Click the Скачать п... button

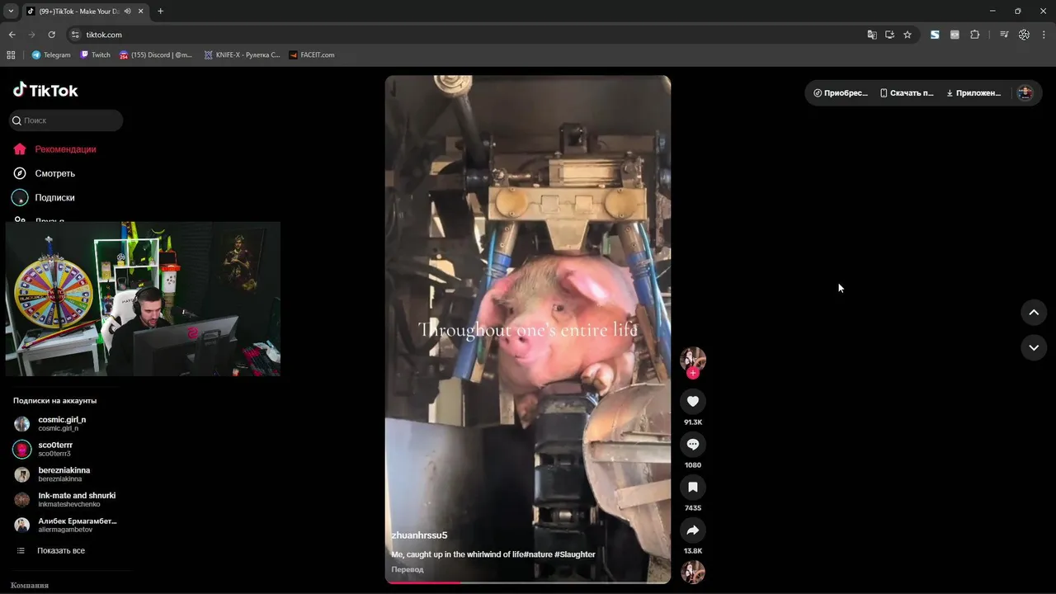(907, 93)
